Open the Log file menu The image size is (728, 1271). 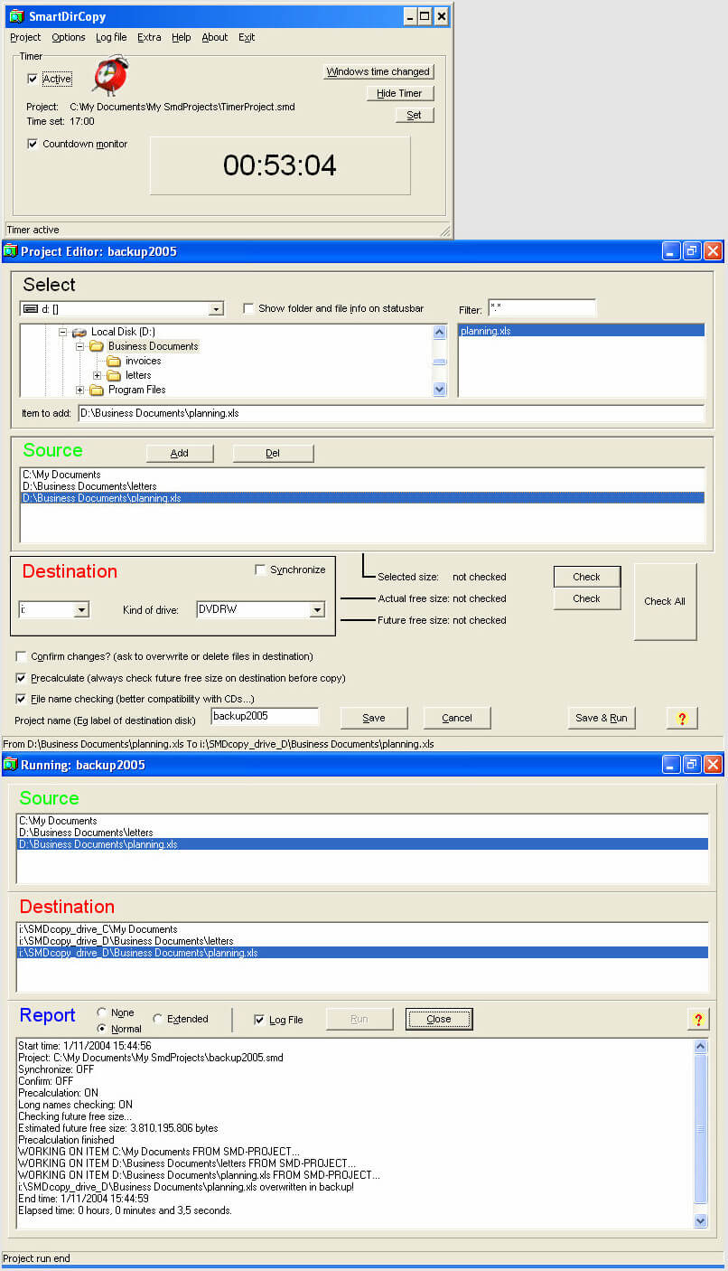111,37
